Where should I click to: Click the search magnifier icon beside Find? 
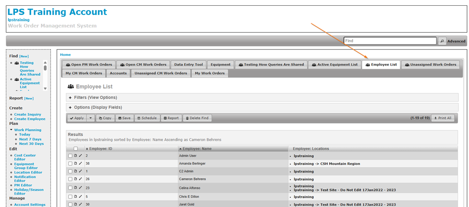tap(442, 41)
